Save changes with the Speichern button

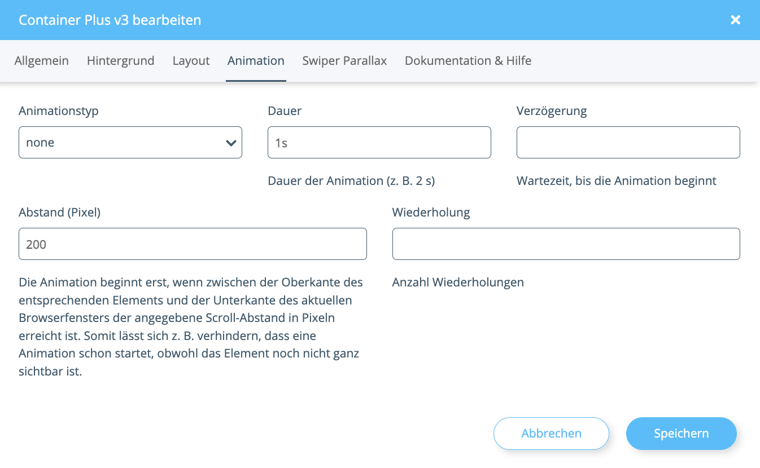coord(682,434)
